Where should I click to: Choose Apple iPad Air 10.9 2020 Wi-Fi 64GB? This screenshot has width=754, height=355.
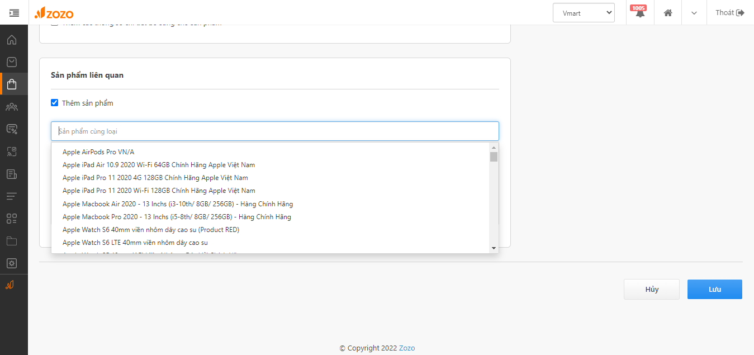(270, 165)
